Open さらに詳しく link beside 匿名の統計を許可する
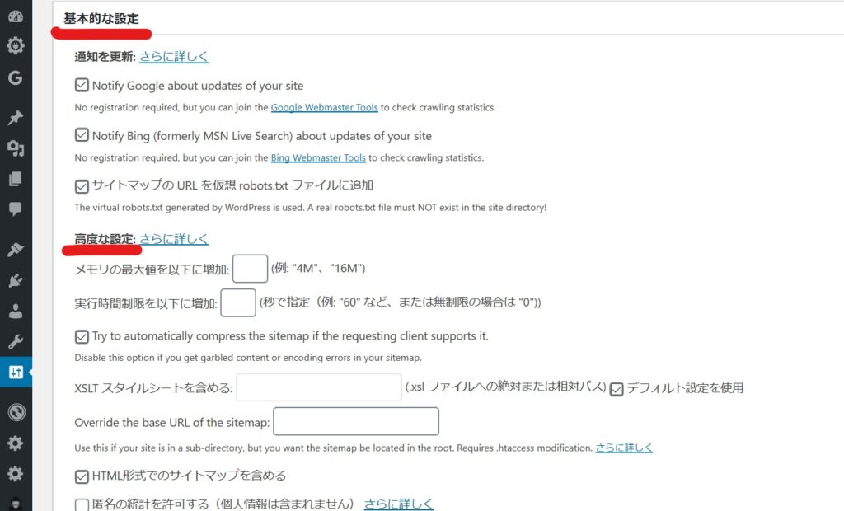 pos(398,504)
